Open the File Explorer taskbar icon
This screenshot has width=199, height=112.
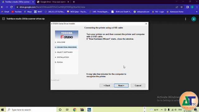[x=82, y=110]
